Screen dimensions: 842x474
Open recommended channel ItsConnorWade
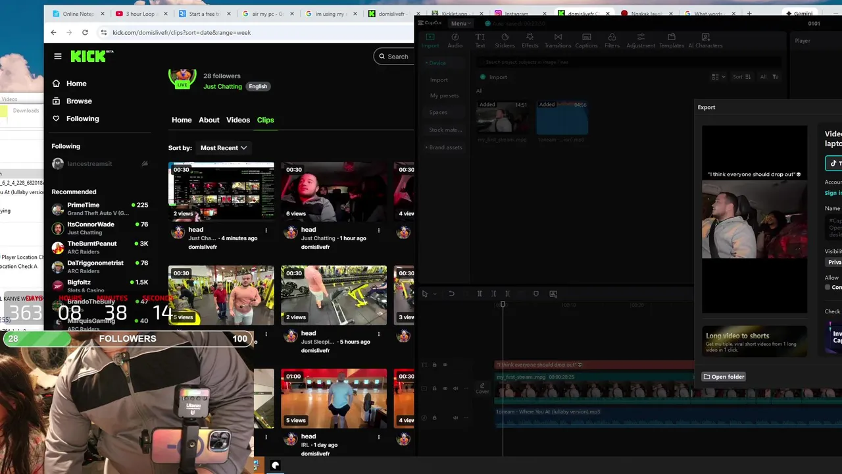[x=100, y=228]
